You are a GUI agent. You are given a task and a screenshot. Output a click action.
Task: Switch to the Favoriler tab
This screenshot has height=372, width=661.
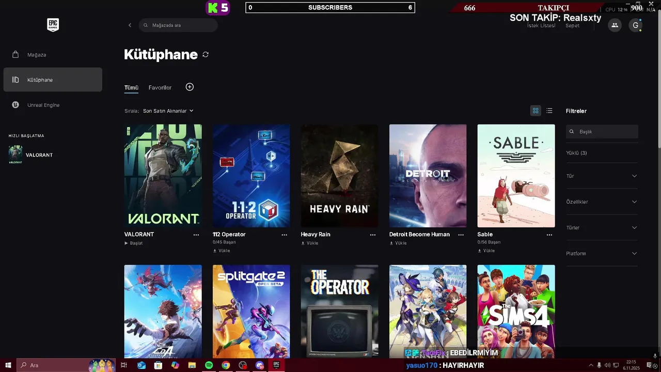[x=160, y=88]
